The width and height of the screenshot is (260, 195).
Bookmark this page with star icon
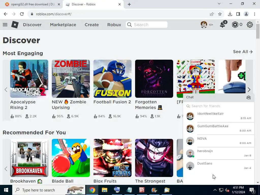coord(220,14)
